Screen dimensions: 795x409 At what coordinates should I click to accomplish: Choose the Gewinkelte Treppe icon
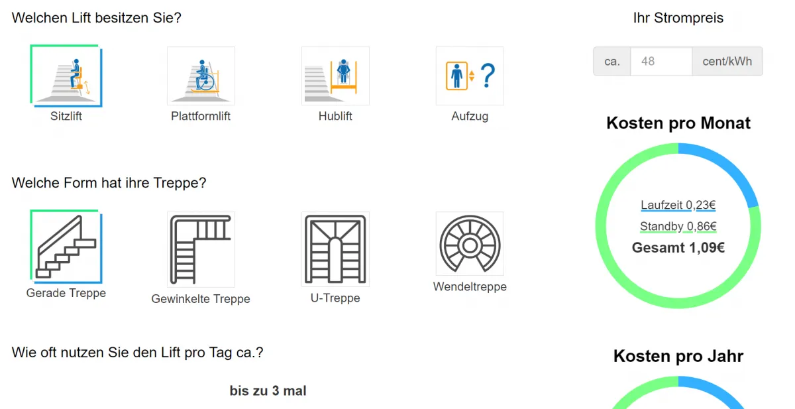point(201,249)
